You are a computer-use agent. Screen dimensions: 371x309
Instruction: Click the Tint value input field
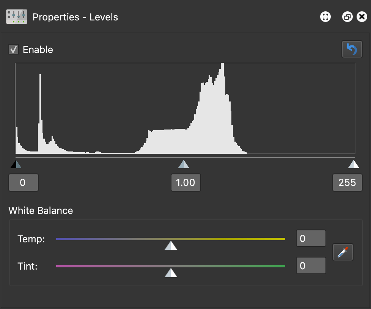coord(311,265)
